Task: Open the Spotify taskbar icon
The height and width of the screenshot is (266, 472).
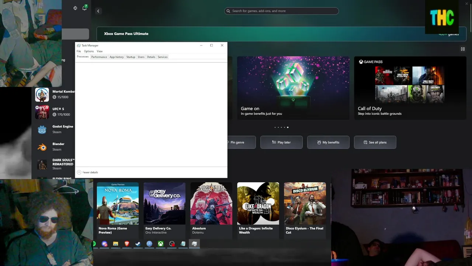Action: click(94, 244)
